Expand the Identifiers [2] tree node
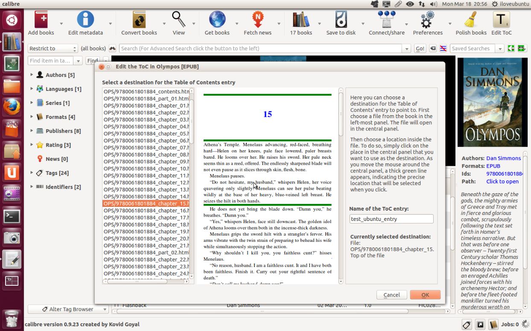Screen dimensions: 531x331 pyautogui.click(x=32, y=187)
